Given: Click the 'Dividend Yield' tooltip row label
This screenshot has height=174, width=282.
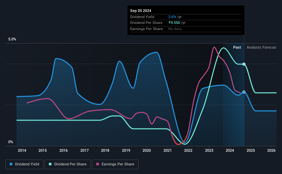Looking at the screenshot, I should click(x=142, y=17).
